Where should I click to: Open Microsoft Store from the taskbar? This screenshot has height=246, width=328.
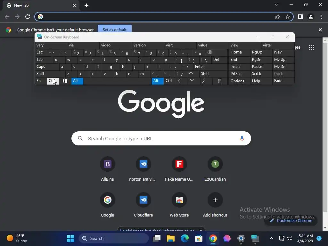pyautogui.click(x=199, y=238)
